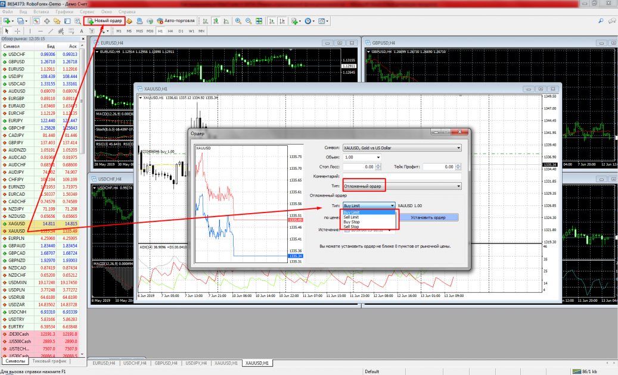Select the horizontal line drawing tool
This screenshot has height=375, width=618.
pyautogui.click(x=39, y=30)
